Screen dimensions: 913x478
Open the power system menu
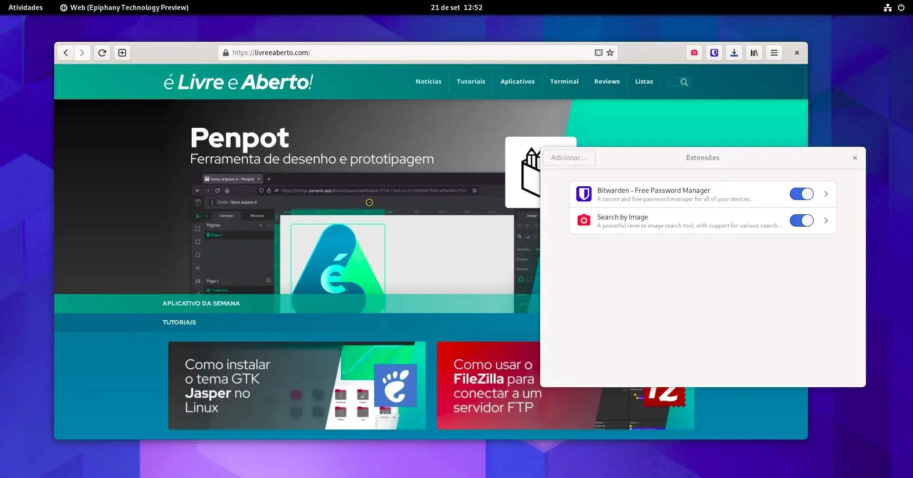coord(901,8)
